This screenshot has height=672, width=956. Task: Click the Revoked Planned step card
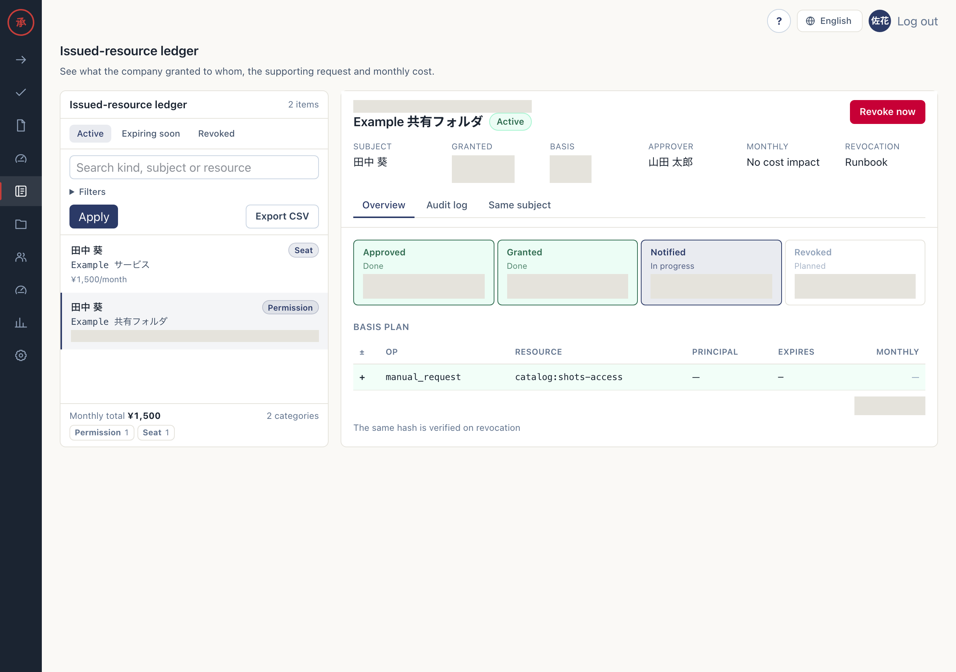[x=855, y=272]
